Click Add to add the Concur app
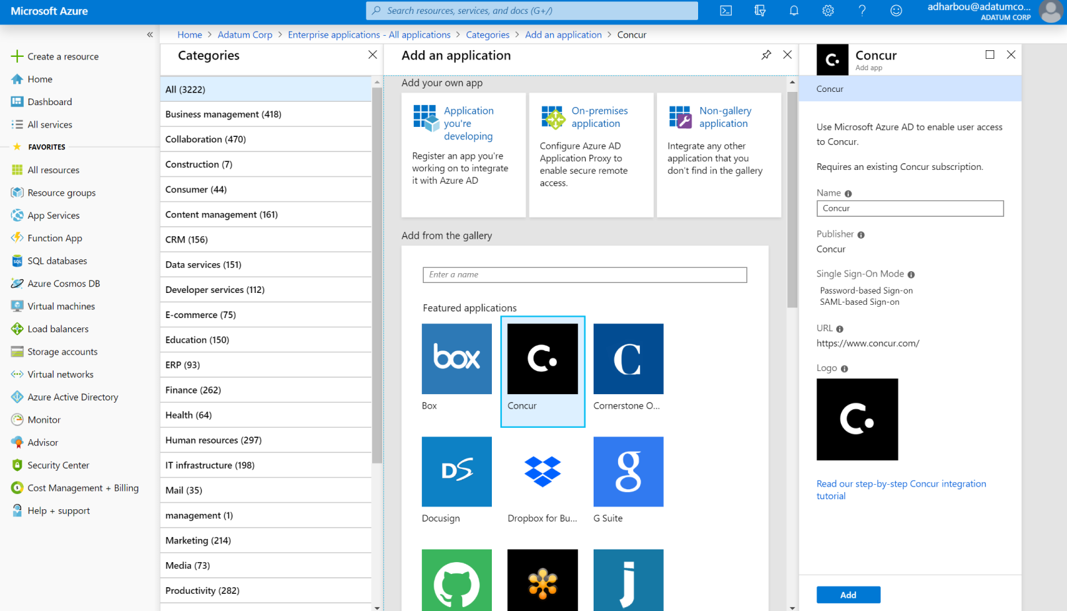This screenshot has width=1067, height=611. [x=848, y=594]
